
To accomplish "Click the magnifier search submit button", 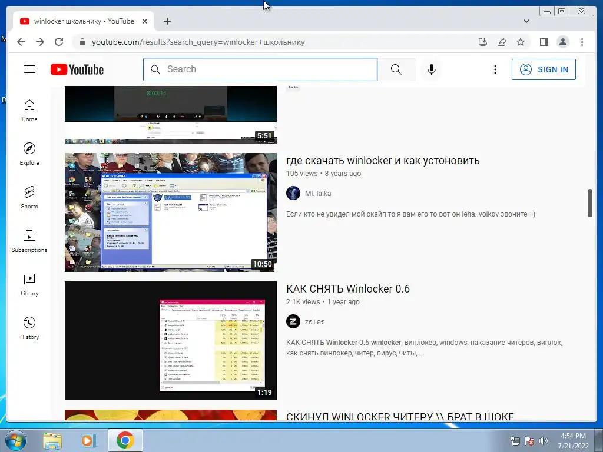I will (396, 69).
